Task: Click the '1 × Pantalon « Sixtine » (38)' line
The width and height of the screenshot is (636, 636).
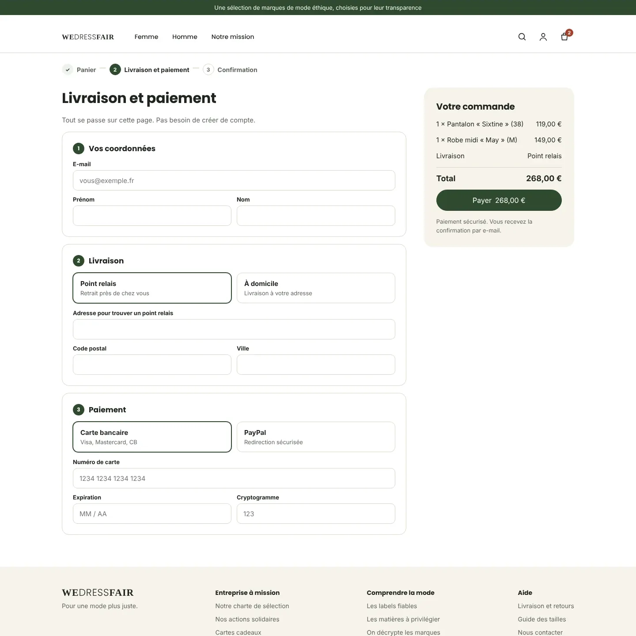Action: [x=480, y=124]
